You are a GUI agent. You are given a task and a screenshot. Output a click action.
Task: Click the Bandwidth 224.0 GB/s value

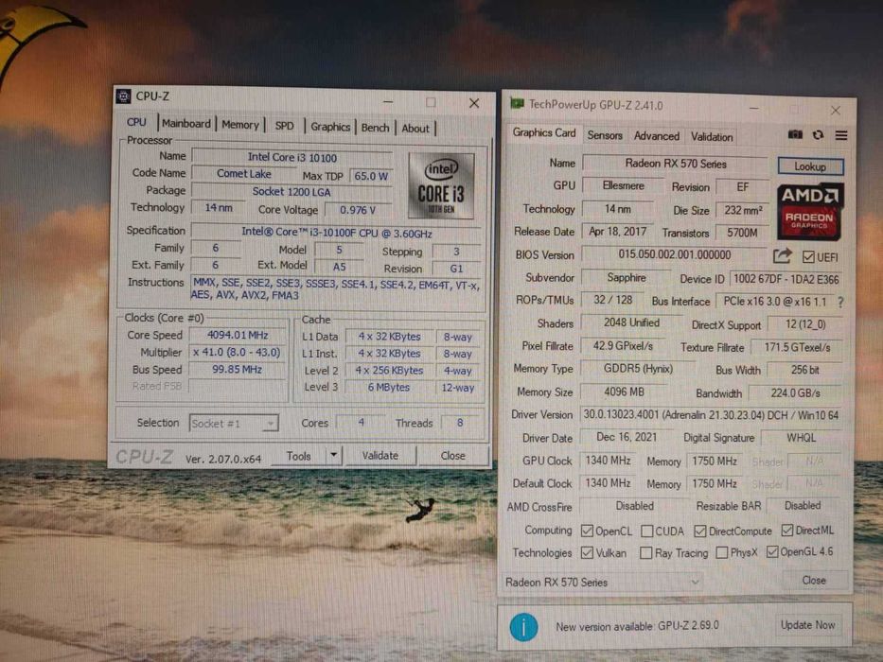pos(795,392)
